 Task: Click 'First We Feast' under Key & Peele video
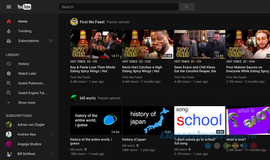coord(80,78)
